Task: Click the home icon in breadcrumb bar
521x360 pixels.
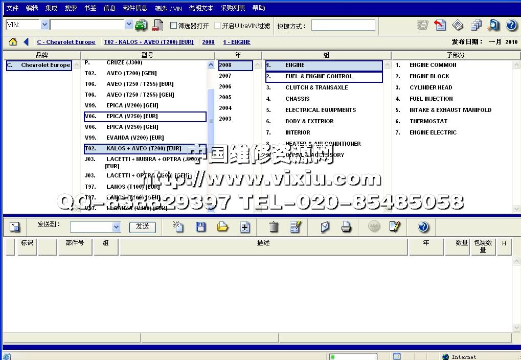Action: tap(13, 42)
